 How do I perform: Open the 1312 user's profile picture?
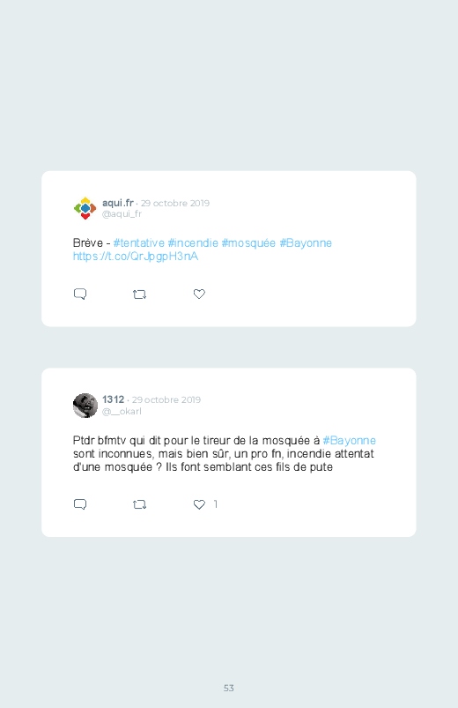[85, 405]
